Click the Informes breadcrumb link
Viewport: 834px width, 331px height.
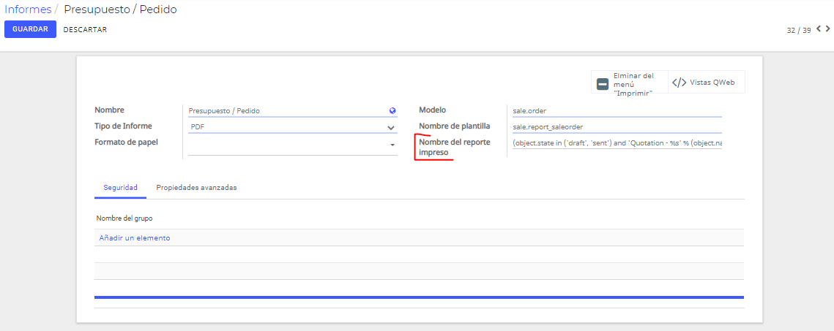click(28, 9)
